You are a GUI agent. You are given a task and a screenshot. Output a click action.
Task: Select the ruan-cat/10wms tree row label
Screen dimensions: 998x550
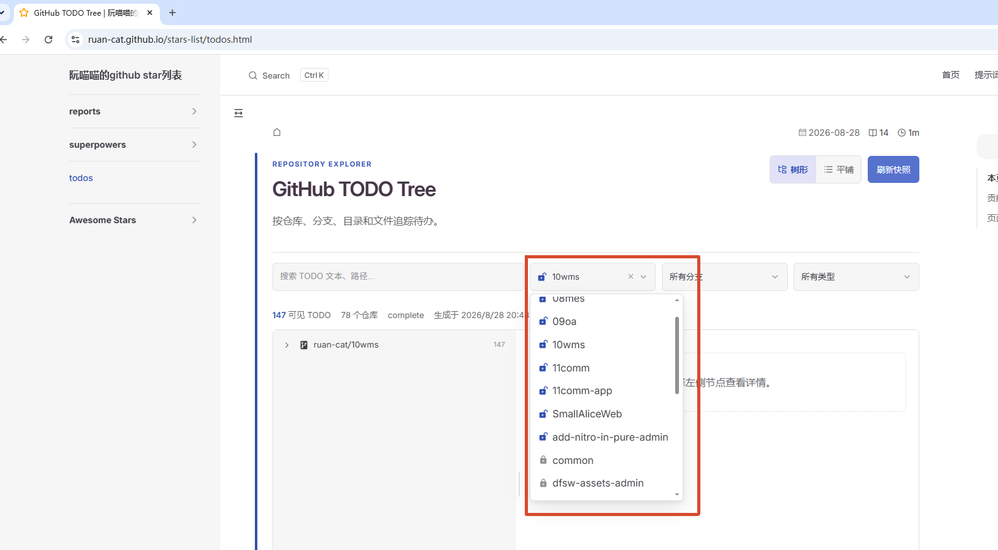346,344
